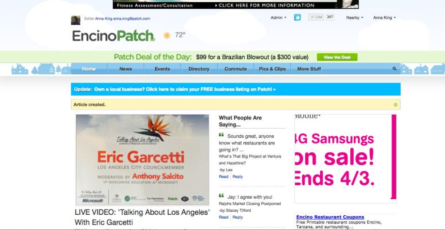Open the News tab
The image size is (445, 230).
click(x=126, y=69)
